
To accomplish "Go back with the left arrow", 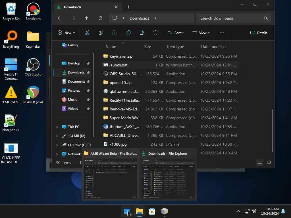I will coord(59,18).
